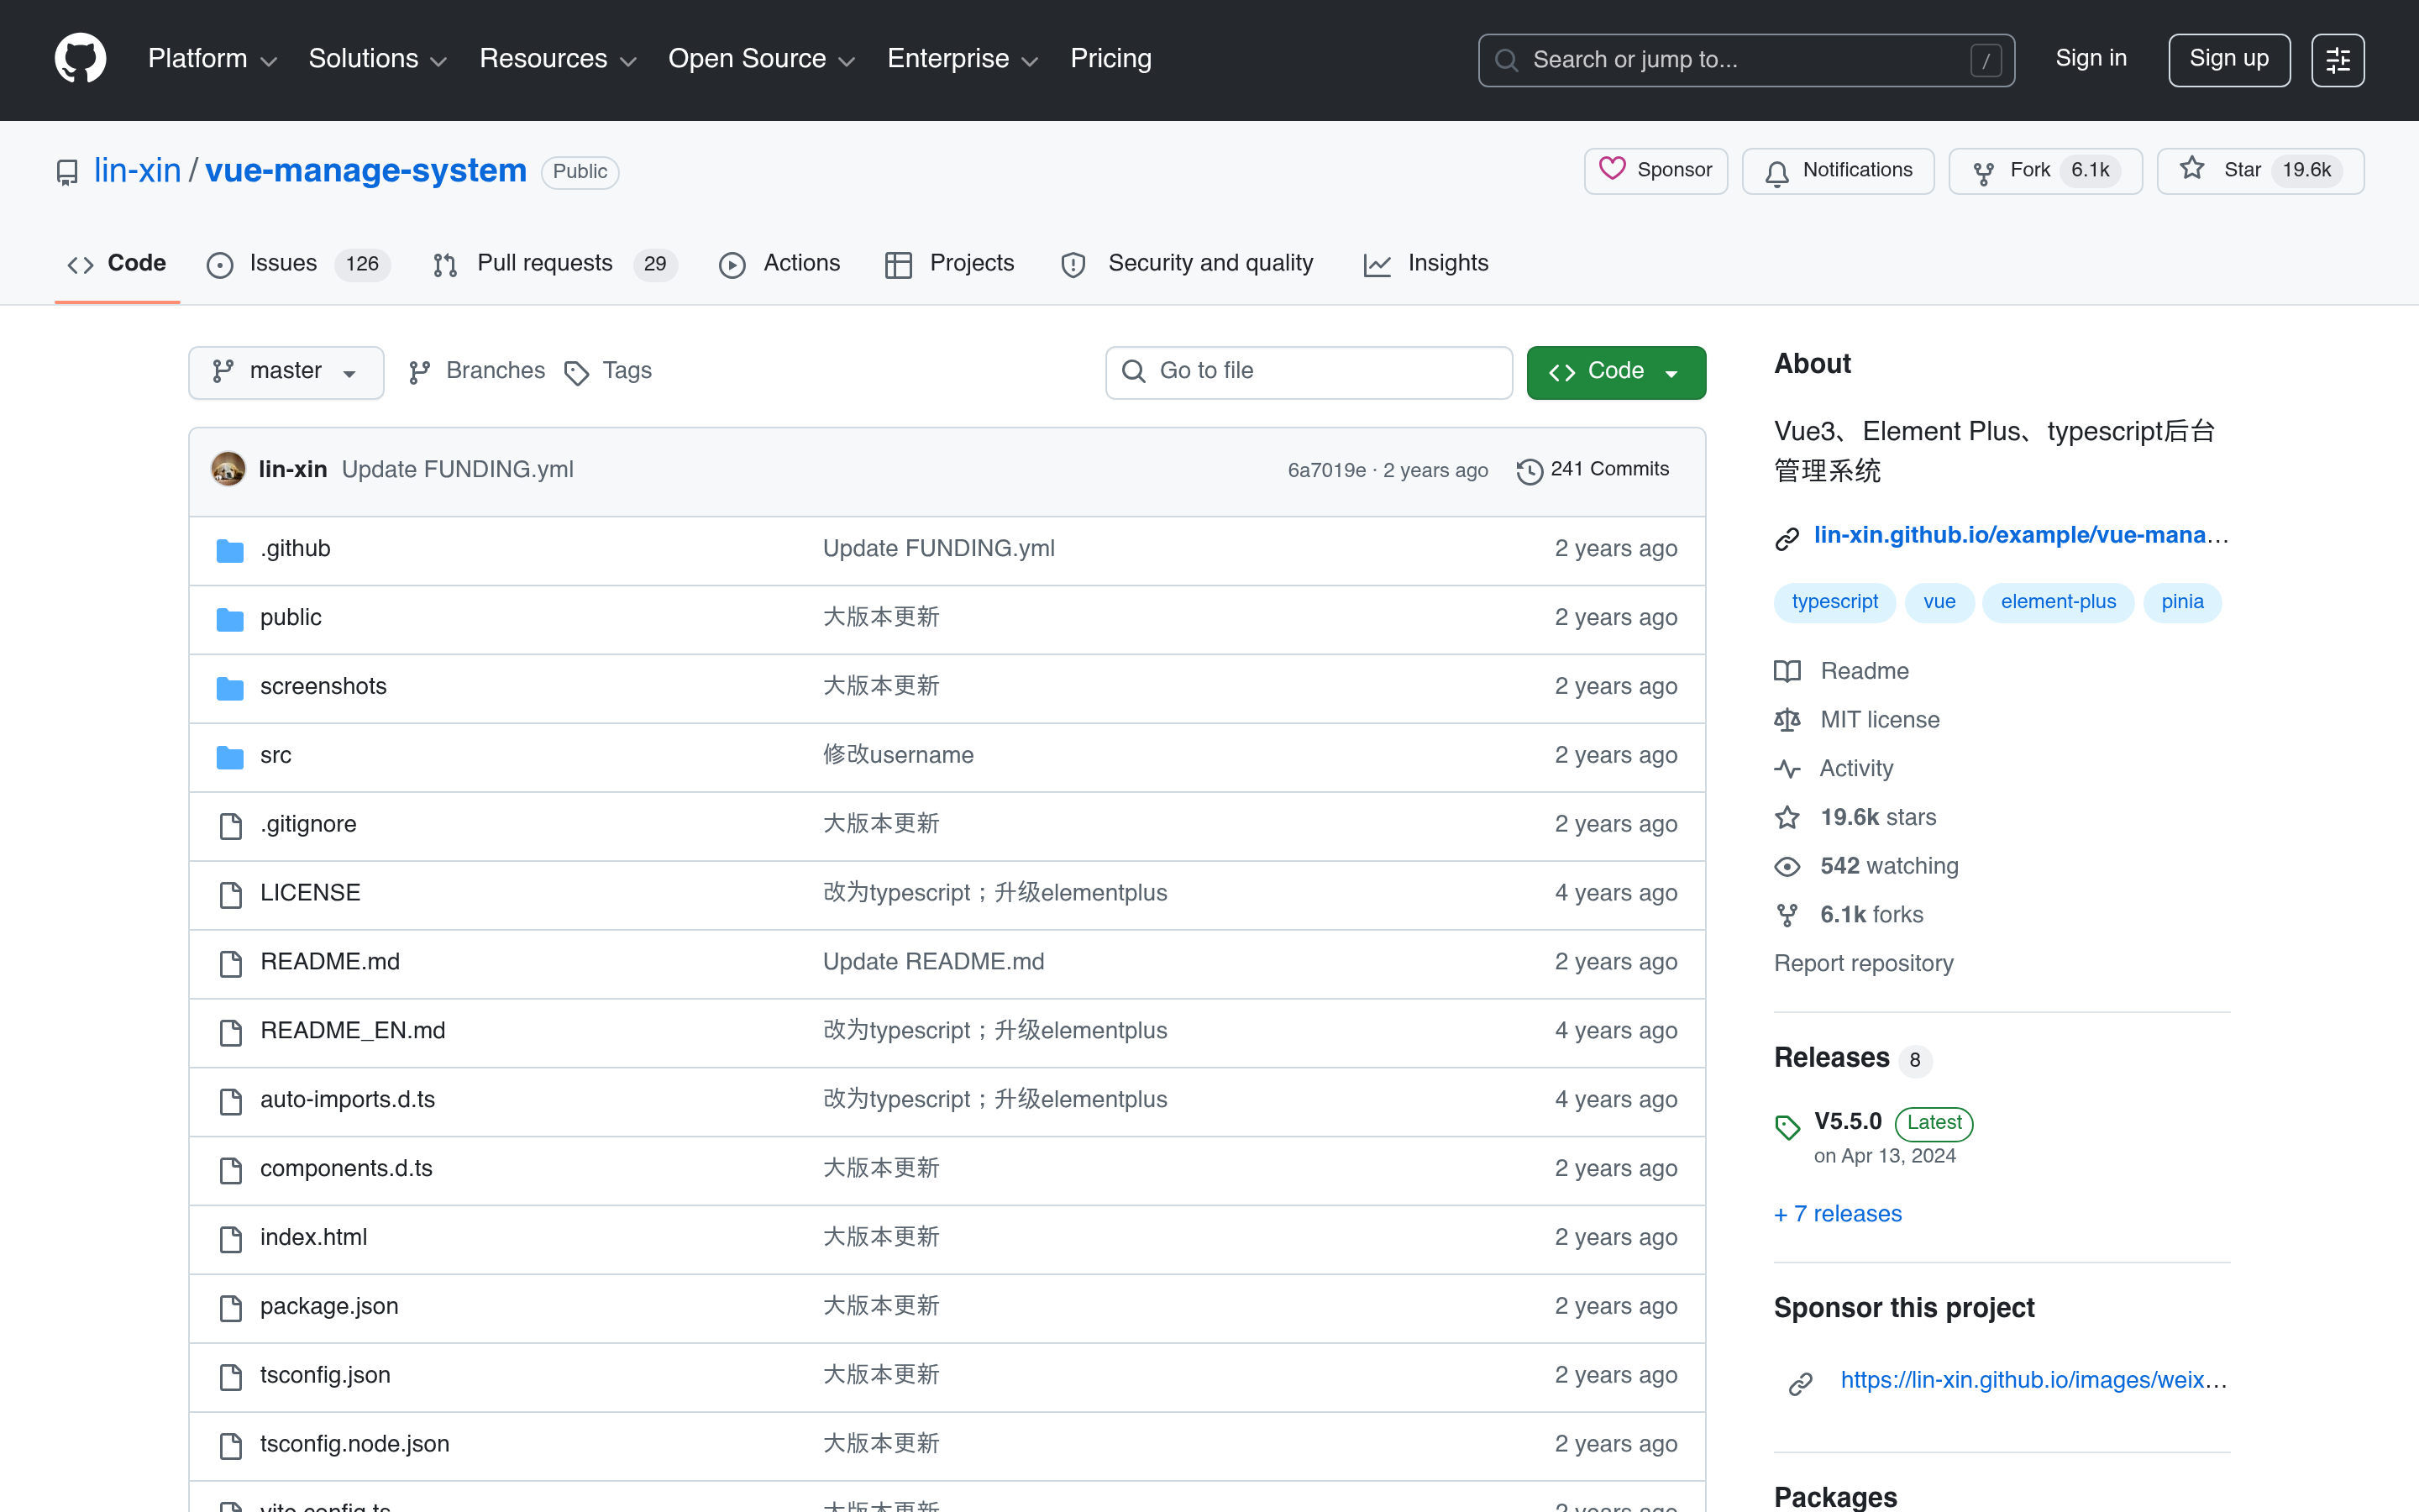Select the Code tab
The height and width of the screenshot is (1512, 2419).
point(117,264)
